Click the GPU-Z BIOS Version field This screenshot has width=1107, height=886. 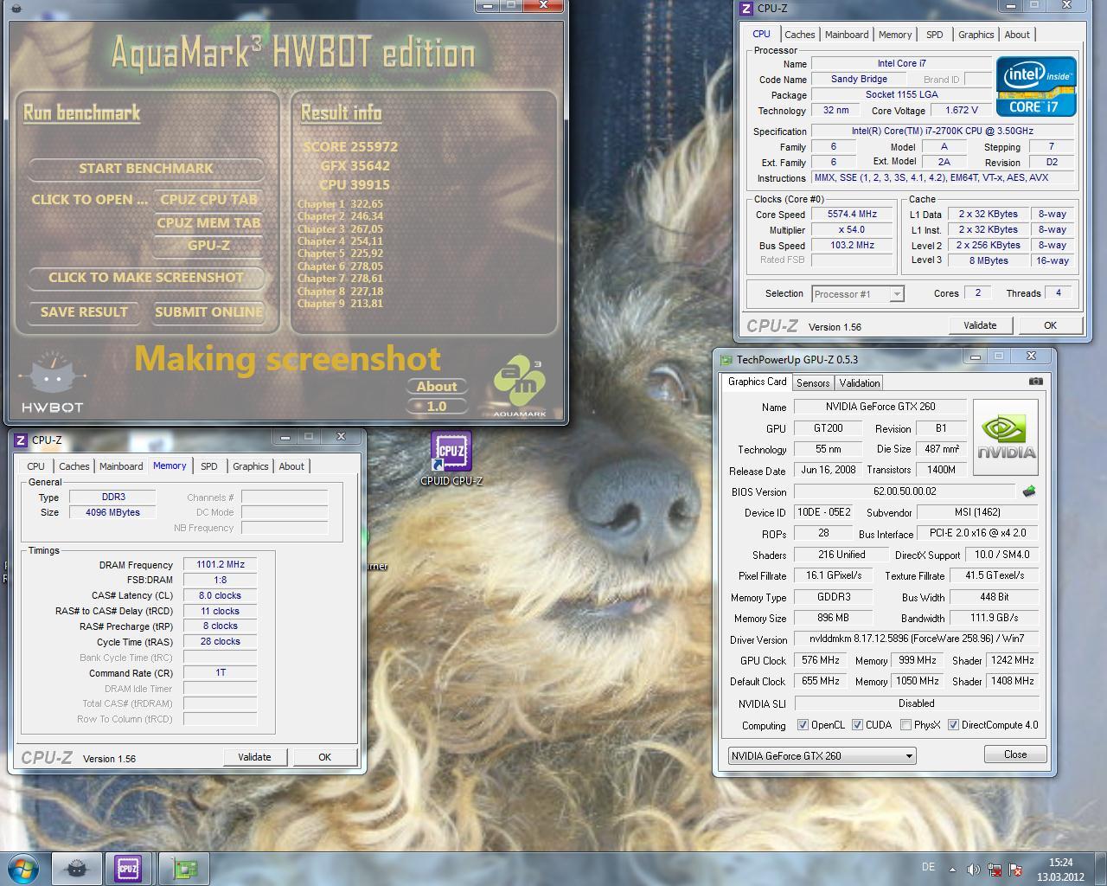click(x=905, y=491)
